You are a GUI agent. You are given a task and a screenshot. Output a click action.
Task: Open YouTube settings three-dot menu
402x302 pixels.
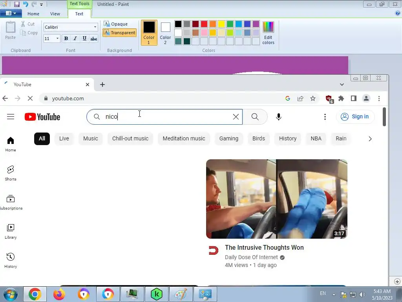pos(325,117)
